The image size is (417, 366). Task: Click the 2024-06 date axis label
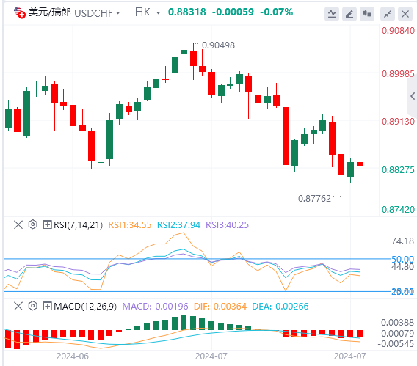pos(73,356)
